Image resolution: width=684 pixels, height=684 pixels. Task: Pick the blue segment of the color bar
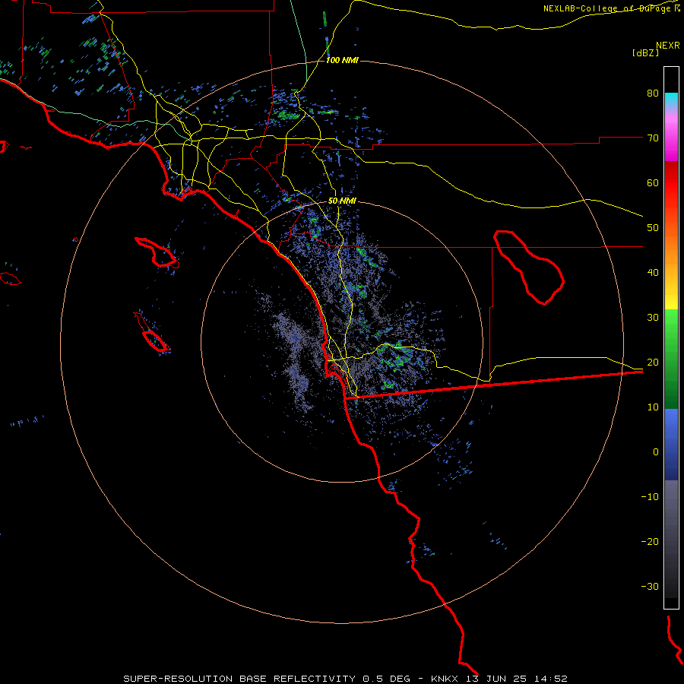pos(671,444)
